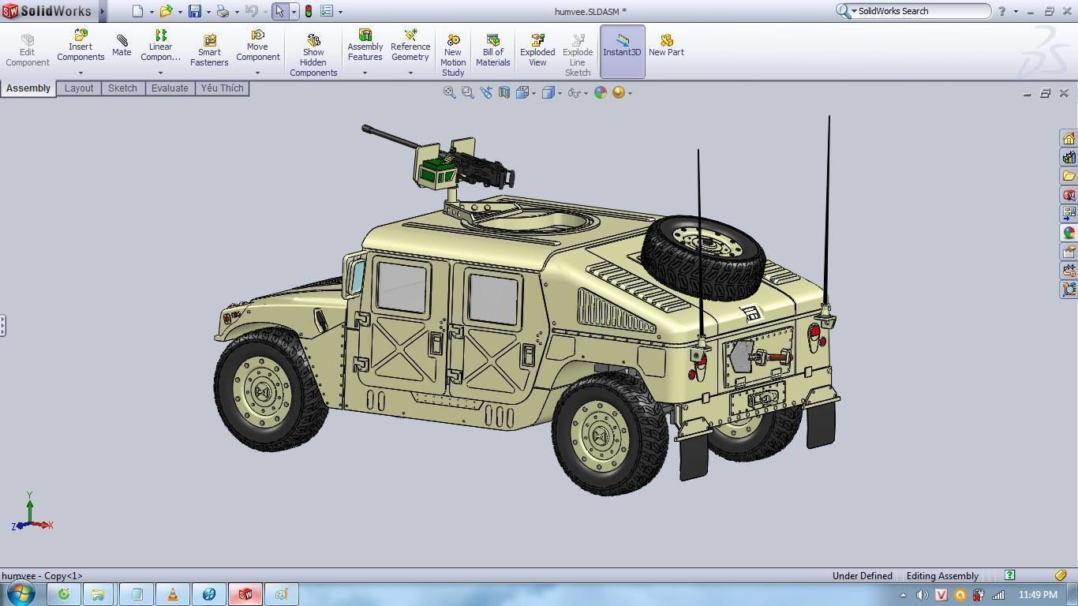Activate the Mate tool
The width and height of the screenshot is (1078, 606).
[122, 47]
